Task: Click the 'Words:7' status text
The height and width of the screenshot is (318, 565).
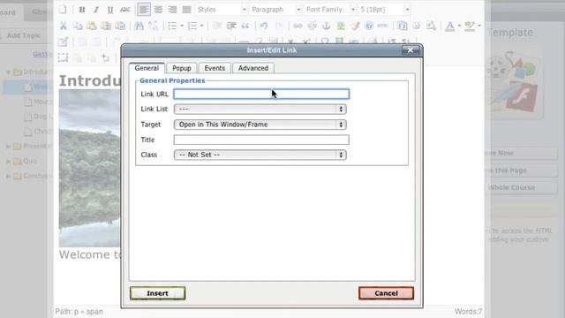Action: click(x=469, y=312)
